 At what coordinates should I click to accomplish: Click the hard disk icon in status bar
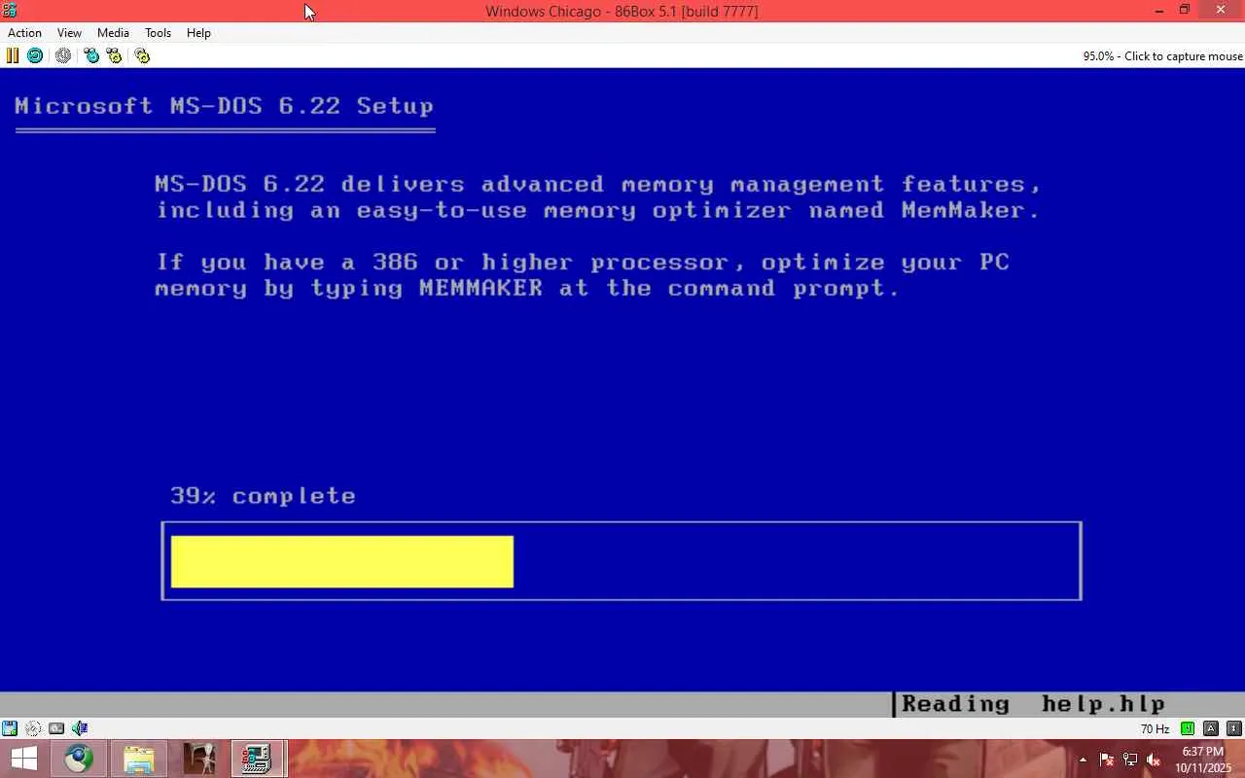[x=56, y=727]
